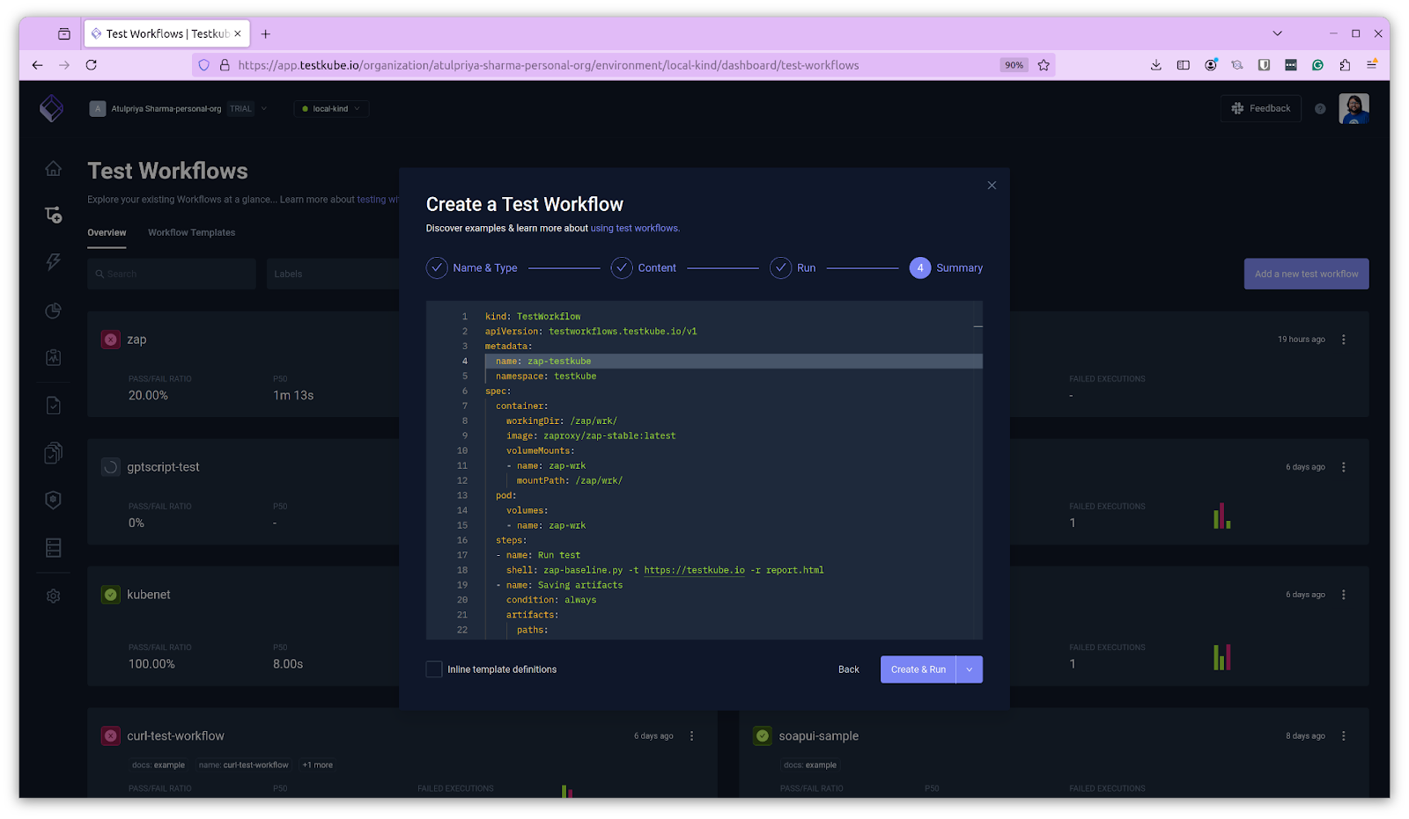Close the Create a Test Workflow dialog
The height and width of the screenshot is (819, 1409).
[x=992, y=185]
